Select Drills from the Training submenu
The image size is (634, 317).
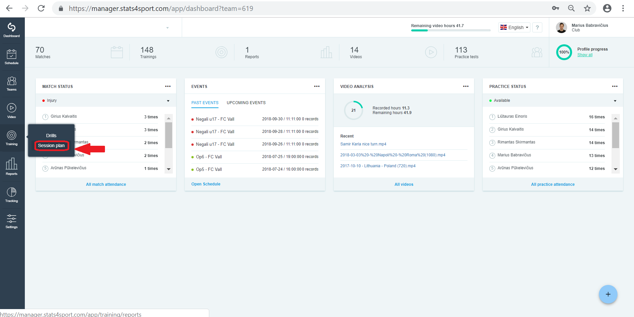coord(51,136)
